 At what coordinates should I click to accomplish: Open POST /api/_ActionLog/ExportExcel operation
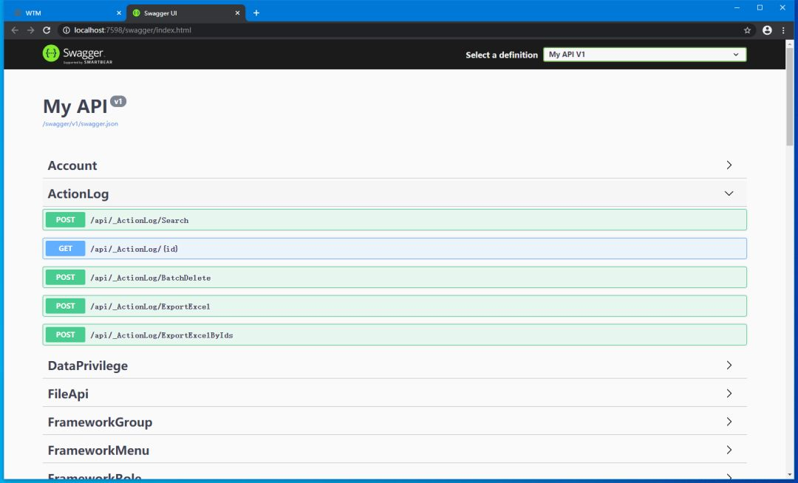point(395,306)
